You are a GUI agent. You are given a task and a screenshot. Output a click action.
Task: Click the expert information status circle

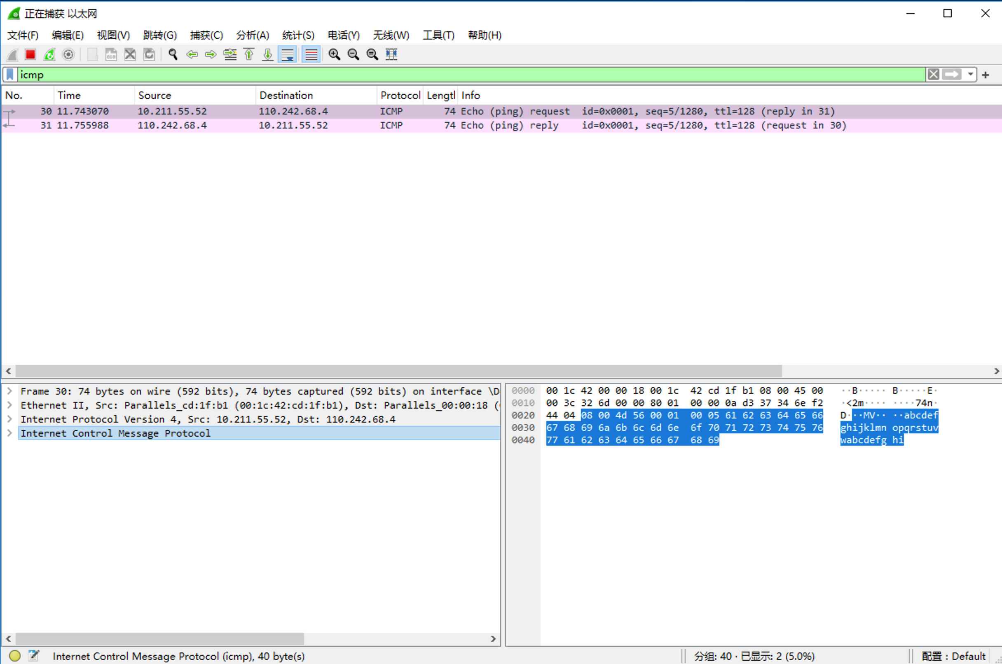pos(15,655)
